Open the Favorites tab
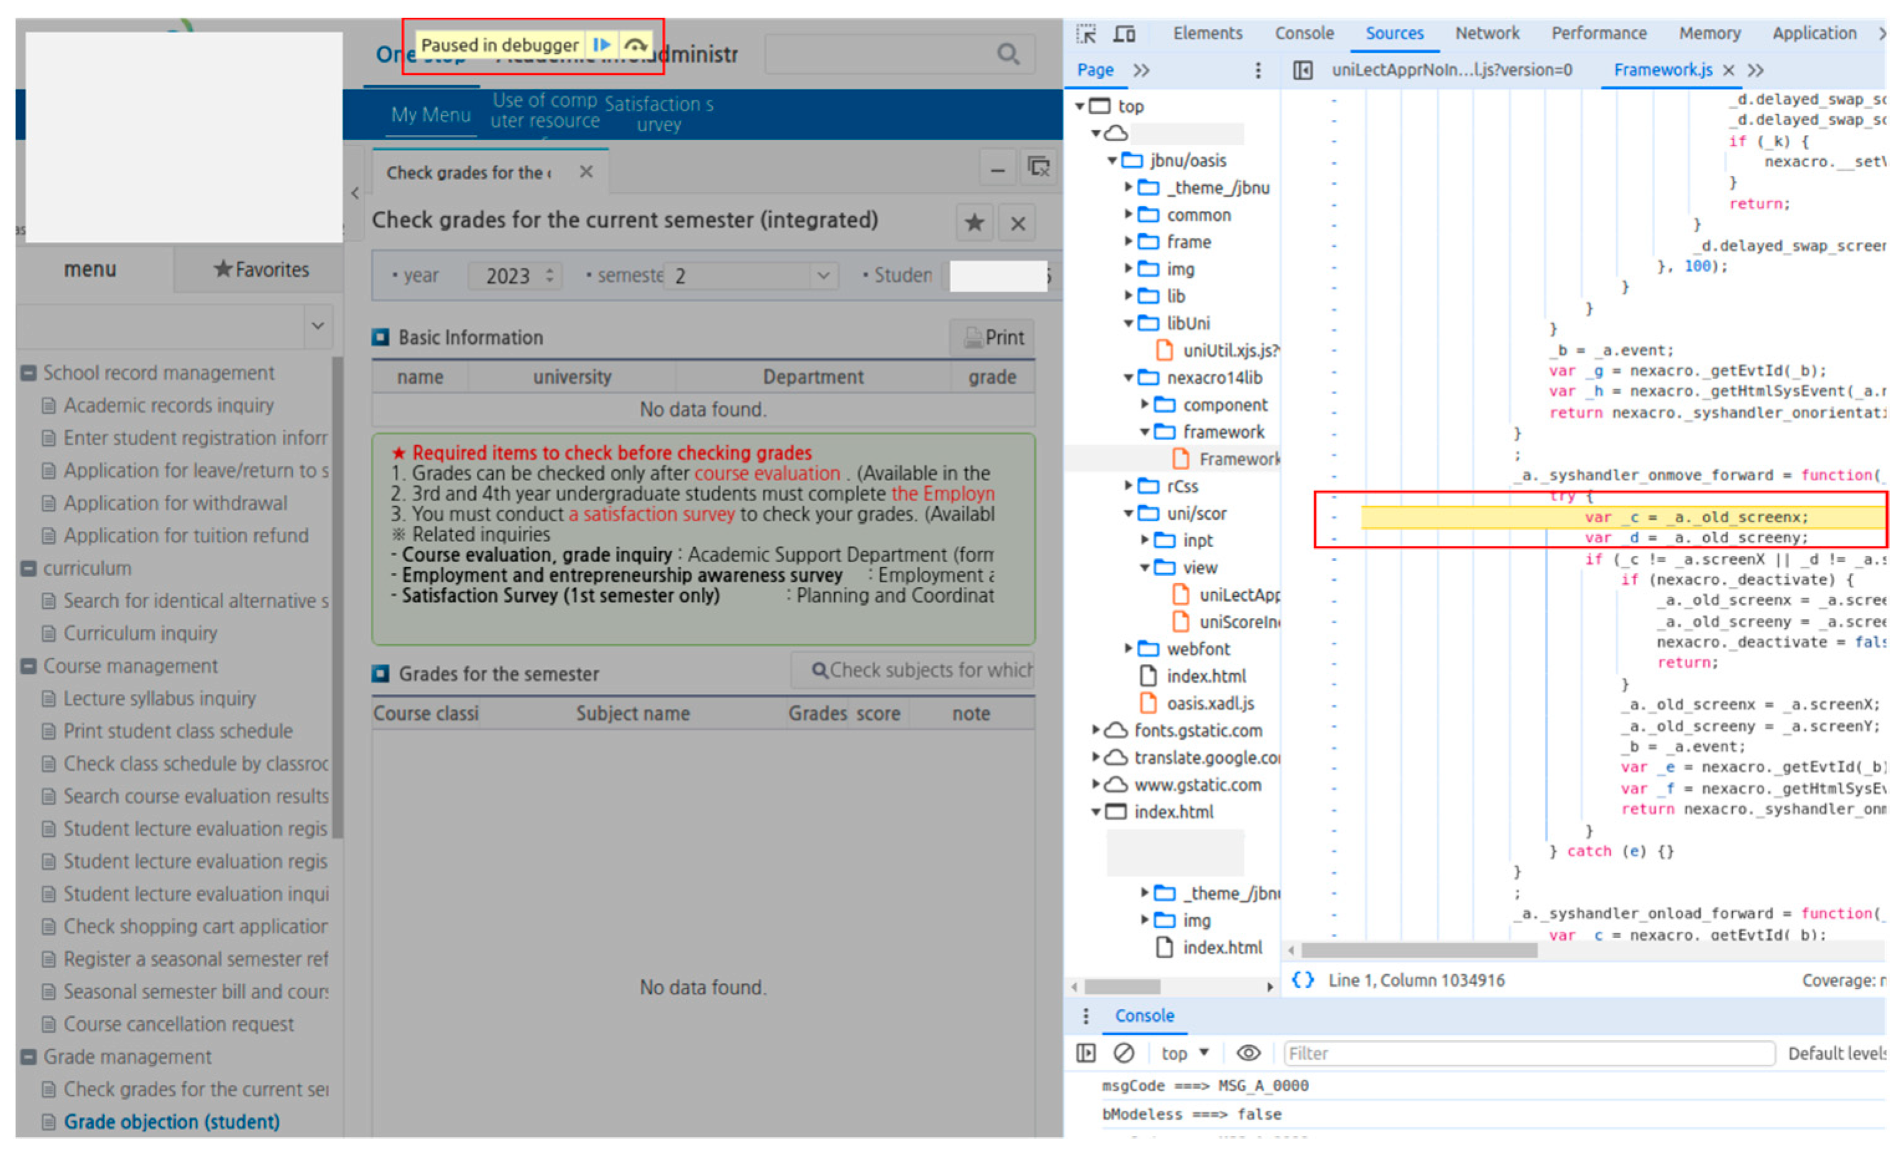The height and width of the screenshot is (1157, 1904). (x=261, y=270)
